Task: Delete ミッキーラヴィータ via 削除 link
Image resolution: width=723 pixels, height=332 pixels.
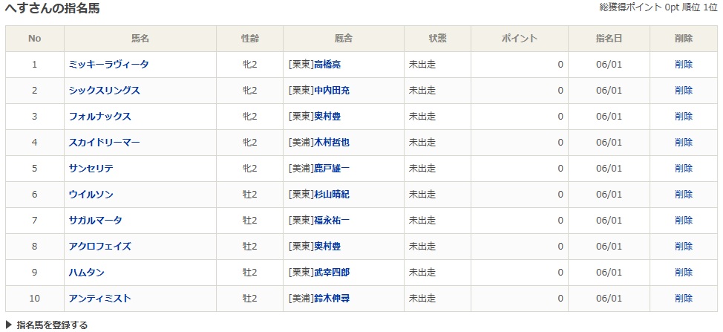Action: 684,65
